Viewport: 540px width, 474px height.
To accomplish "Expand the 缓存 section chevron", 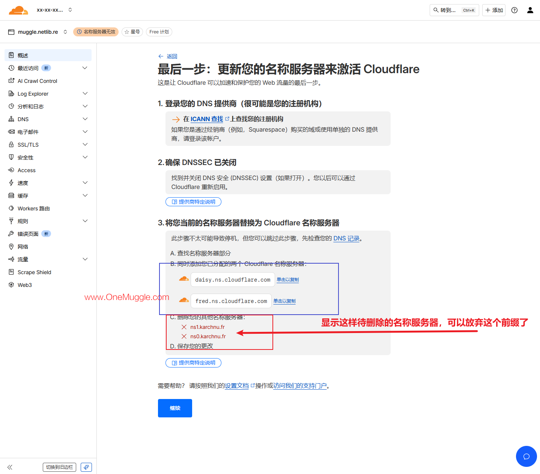I will click(85, 195).
